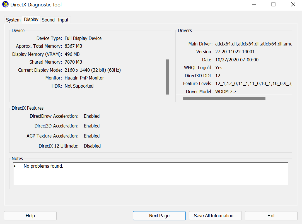Open the Sound tab
Screen dimensions: 302x224
48,20
